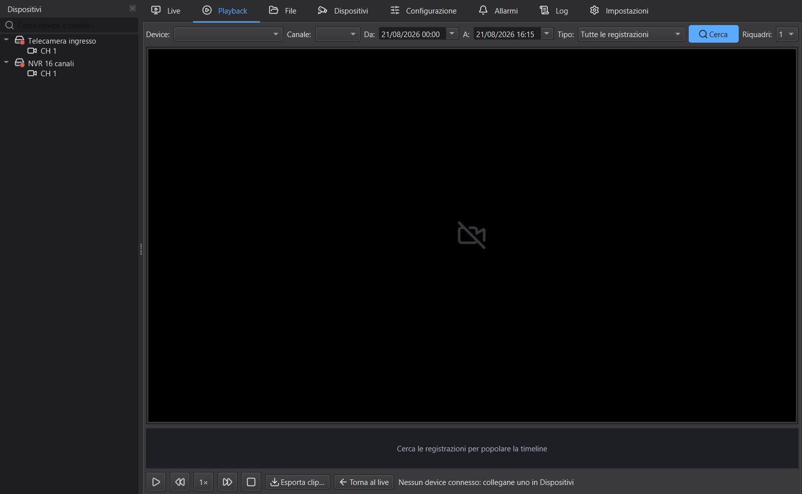
Task: Click the Cerca search button
Action: pos(713,34)
